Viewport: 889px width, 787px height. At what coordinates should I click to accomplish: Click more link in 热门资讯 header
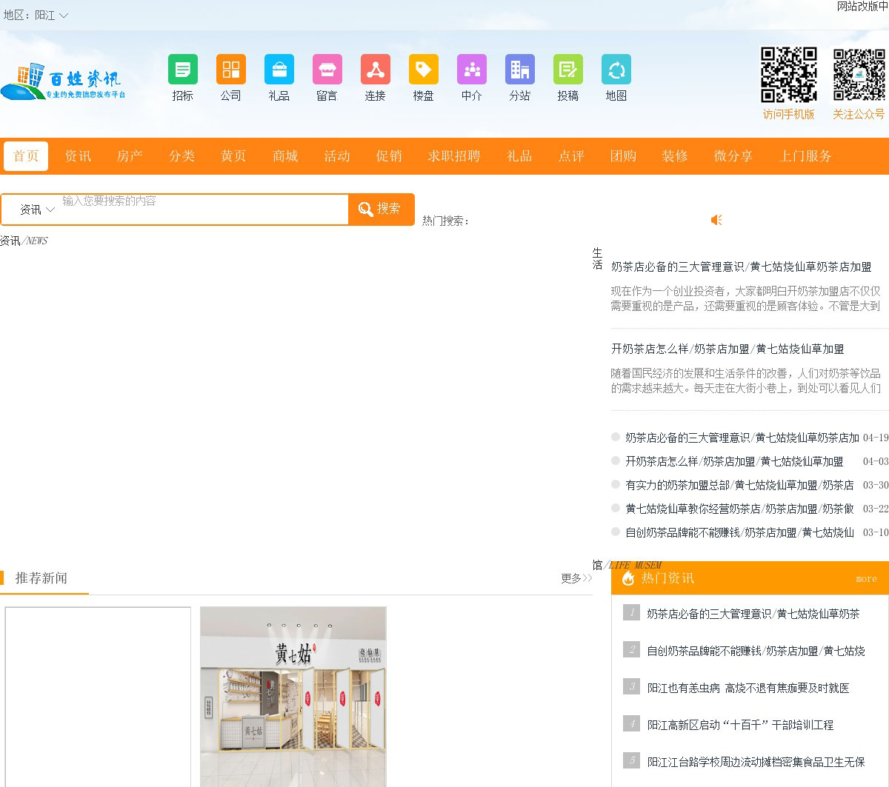[x=865, y=579]
